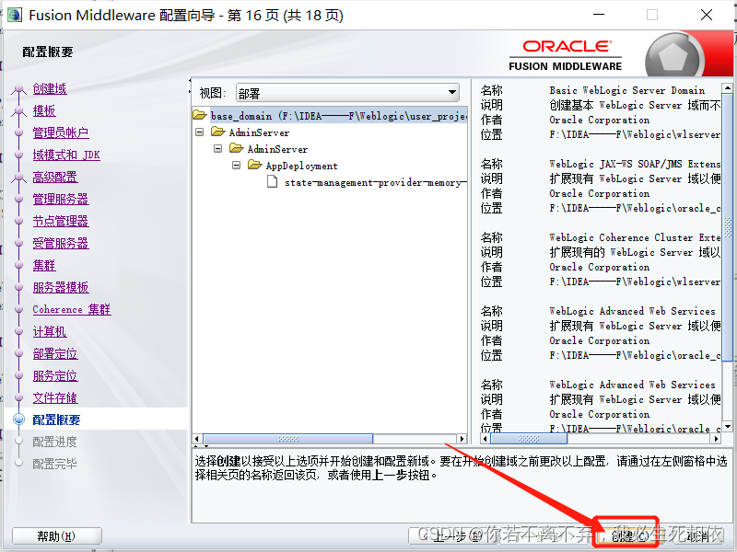Open the 创建域 step link
This screenshot has height=552, width=737.
[x=50, y=88]
